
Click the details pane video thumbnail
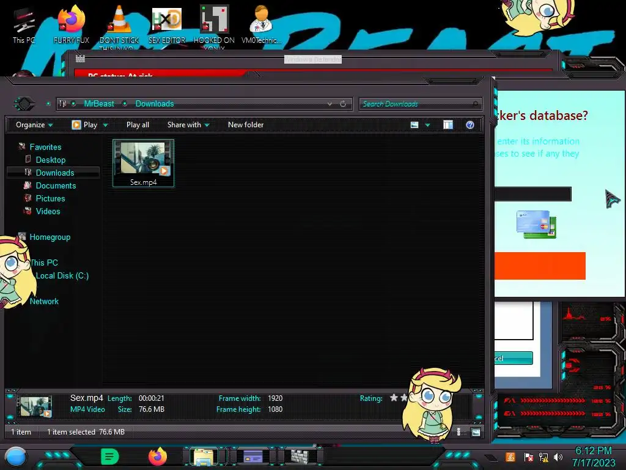coord(35,407)
